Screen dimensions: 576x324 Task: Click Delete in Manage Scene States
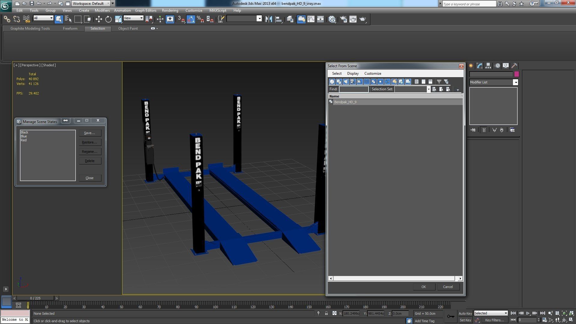[x=90, y=161]
